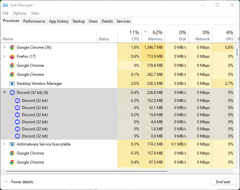This screenshot has width=240, height=190.
Task: Open the File menu
Action: pos(5,13)
